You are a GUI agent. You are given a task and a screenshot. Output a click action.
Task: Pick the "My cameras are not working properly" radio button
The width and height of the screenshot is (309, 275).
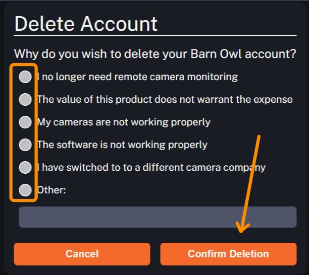[x=25, y=122]
